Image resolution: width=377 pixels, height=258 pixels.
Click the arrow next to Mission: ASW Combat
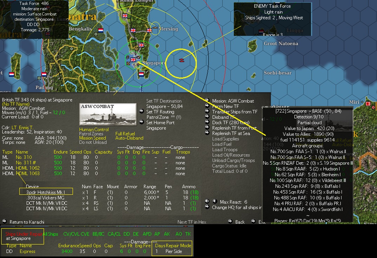click(x=207, y=100)
